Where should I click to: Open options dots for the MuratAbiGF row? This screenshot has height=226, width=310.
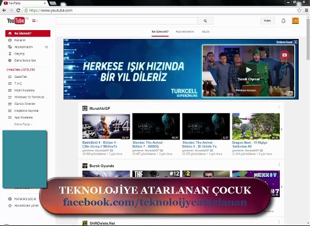coord(279,107)
